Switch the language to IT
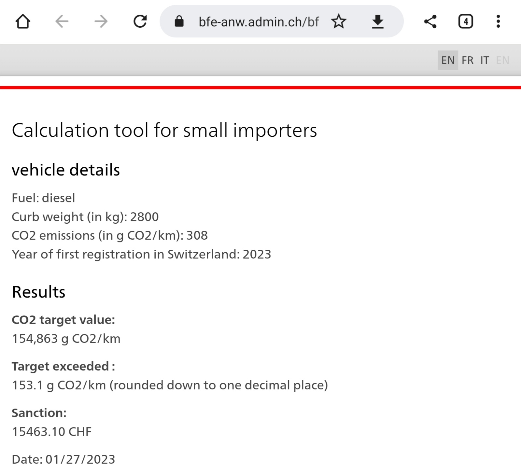This screenshot has height=475, width=521. pos(485,60)
